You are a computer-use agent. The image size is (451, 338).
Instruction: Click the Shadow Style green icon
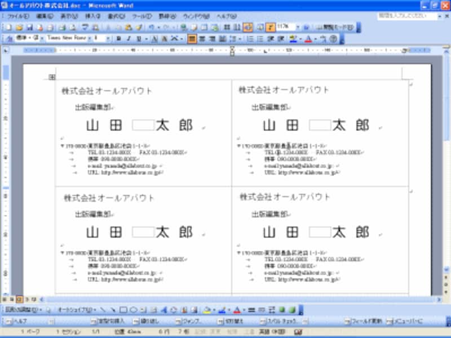(282, 310)
